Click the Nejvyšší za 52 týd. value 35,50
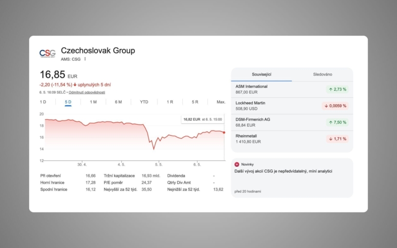 pyautogui.click(x=147, y=190)
